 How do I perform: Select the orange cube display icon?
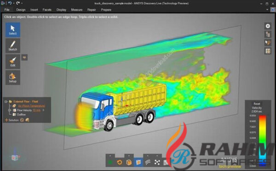pos(129,162)
